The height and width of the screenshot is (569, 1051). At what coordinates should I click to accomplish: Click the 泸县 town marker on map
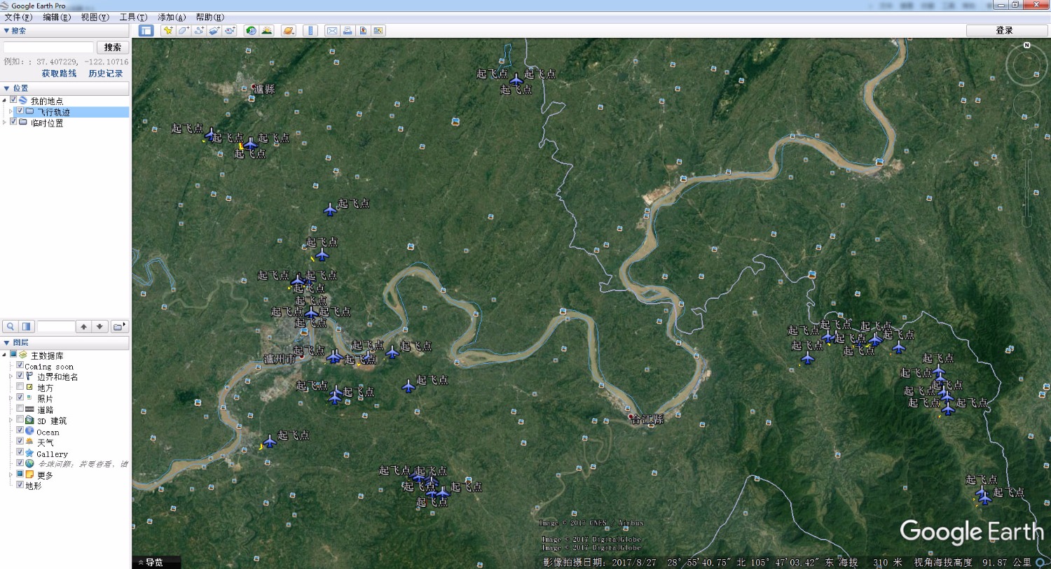pyautogui.click(x=254, y=87)
